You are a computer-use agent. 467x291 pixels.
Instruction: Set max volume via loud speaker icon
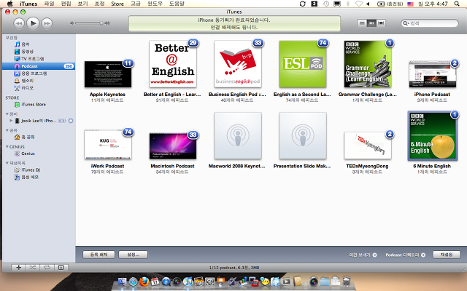pyautogui.click(x=107, y=23)
